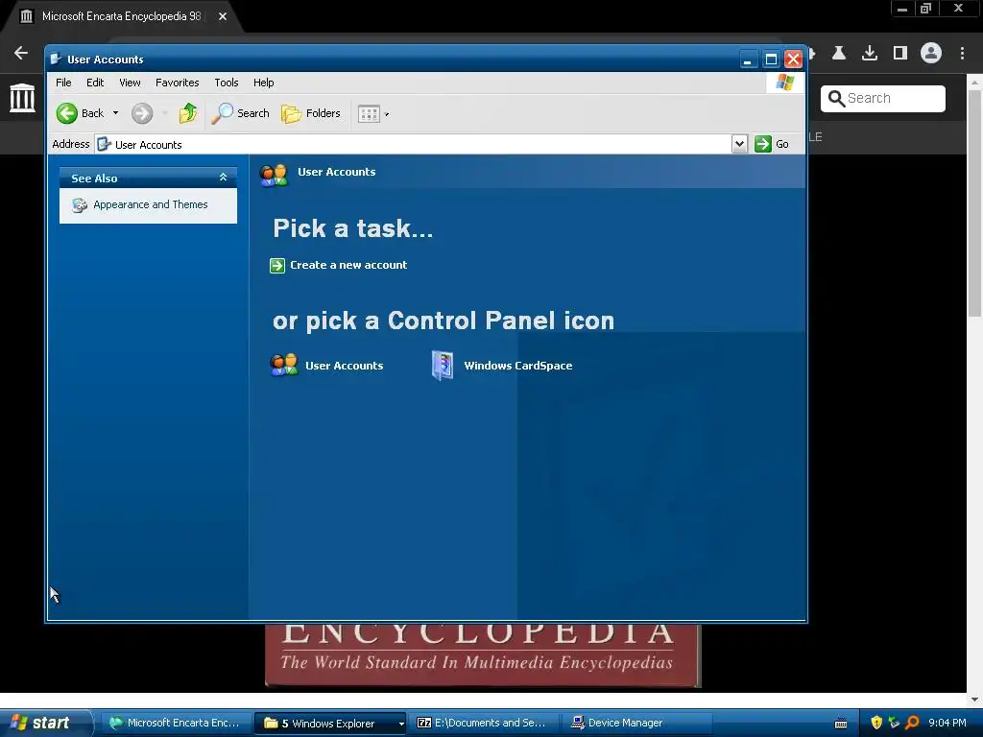Click the green Go button
This screenshot has height=737, width=983.
[772, 144]
